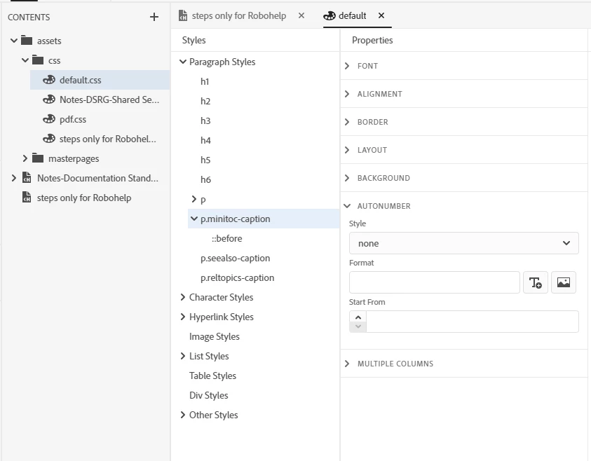Image resolution: width=591 pixels, height=461 pixels.
Task: Click the topic file icon for Notes-Documentation Standards
Action: pyautogui.click(x=27, y=178)
